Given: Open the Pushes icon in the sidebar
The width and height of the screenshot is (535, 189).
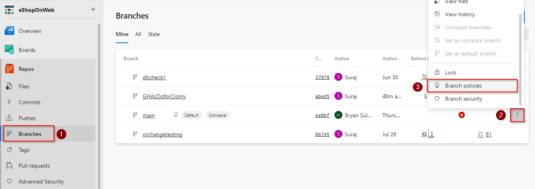Looking at the screenshot, I should [9, 118].
